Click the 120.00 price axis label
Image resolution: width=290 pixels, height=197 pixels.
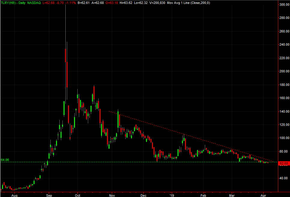tap(284, 125)
